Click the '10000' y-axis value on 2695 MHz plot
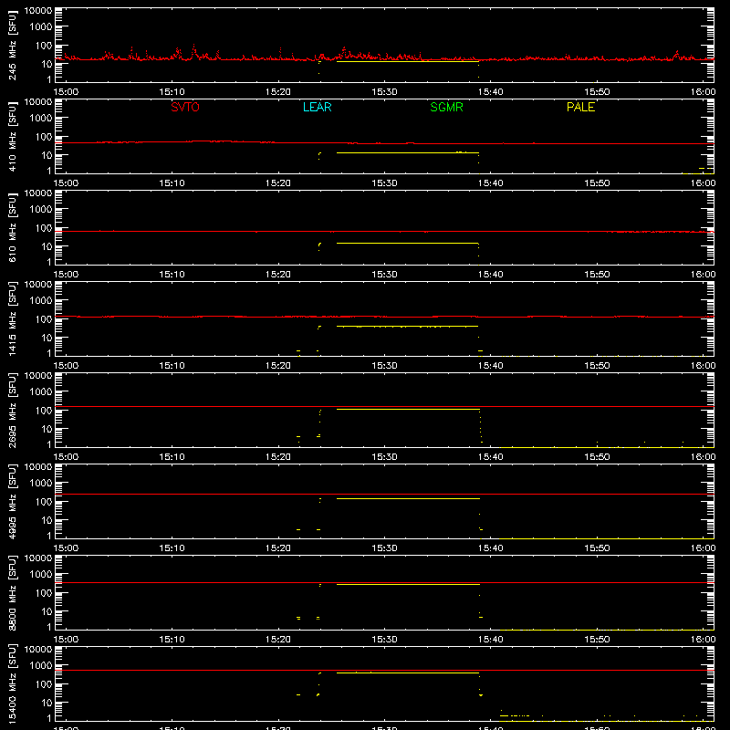The image size is (730, 730). click(x=38, y=376)
